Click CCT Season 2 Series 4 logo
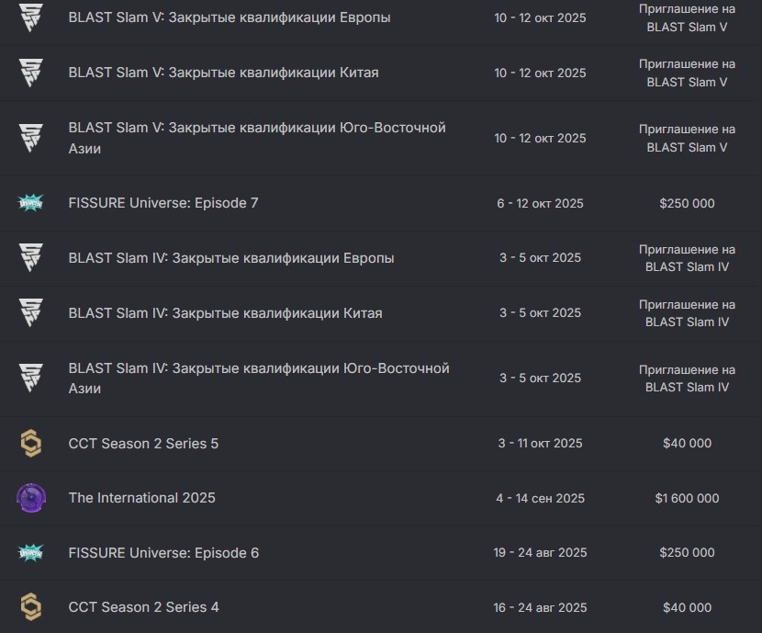The image size is (762, 633). (x=31, y=607)
